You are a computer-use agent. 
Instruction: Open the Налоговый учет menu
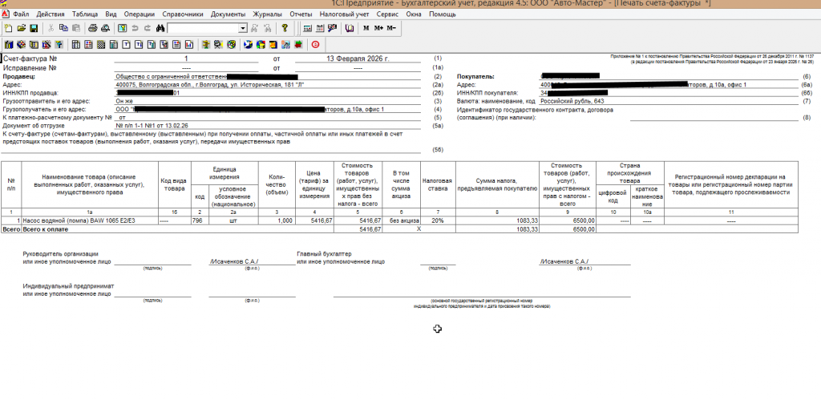pyautogui.click(x=344, y=14)
